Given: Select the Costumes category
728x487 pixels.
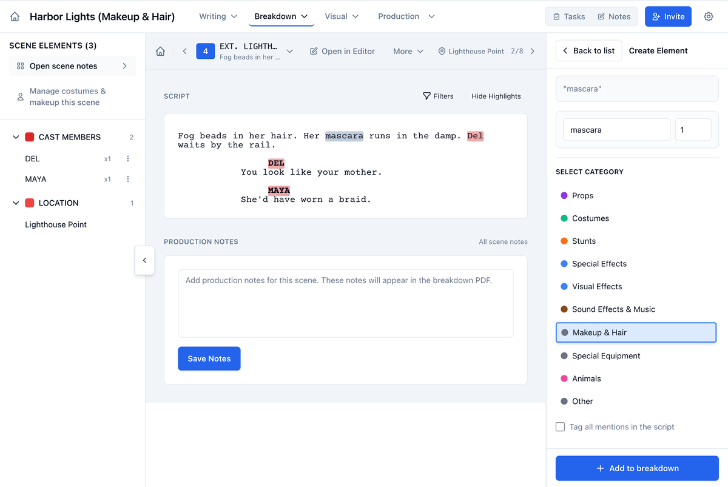Looking at the screenshot, I should coord(636,218).
